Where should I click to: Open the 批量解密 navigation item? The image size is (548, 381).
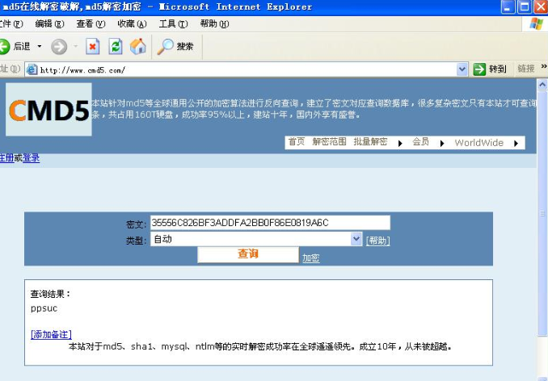[x=370, y=141]
